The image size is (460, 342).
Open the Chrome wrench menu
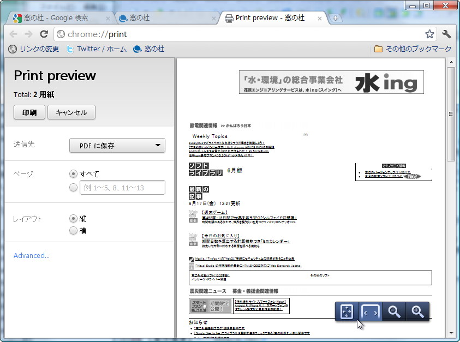click(446, 34)
